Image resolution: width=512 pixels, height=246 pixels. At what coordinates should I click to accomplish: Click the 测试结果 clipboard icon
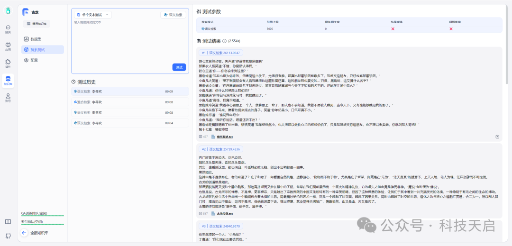click(x=199, y=41)
